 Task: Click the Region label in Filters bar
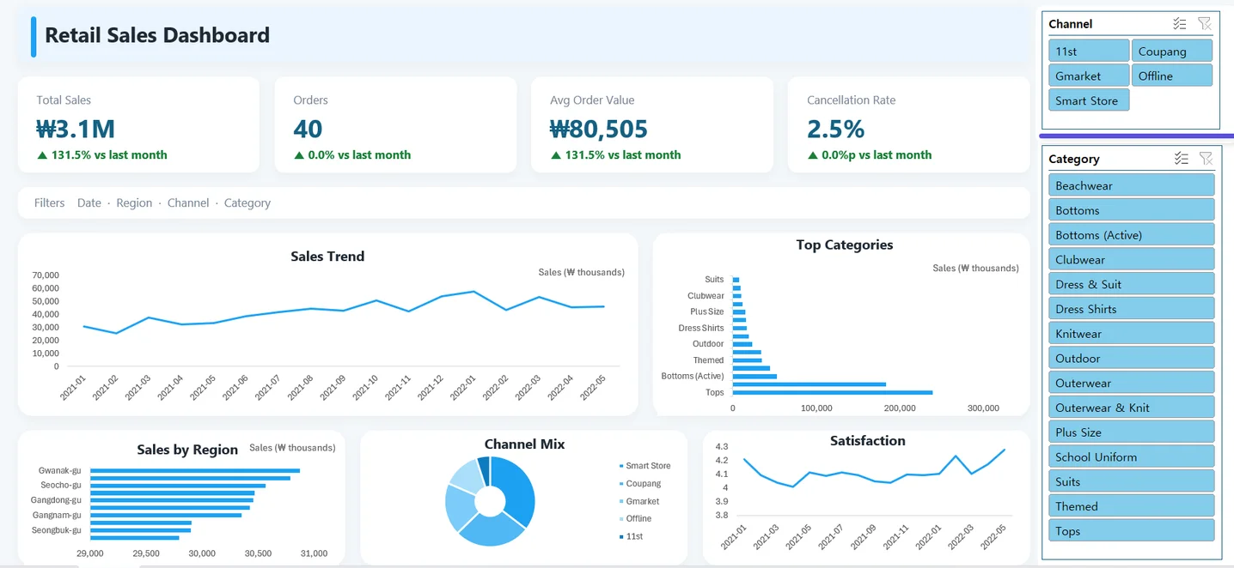pos(134,203)
